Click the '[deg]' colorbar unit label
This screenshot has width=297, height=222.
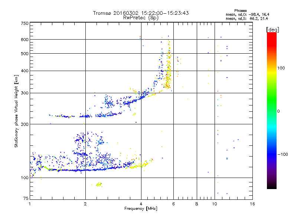pyautogui.click(x=272, y=30)
